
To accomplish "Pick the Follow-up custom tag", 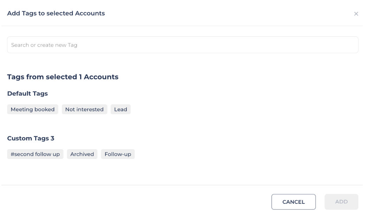I will [118, 154].
